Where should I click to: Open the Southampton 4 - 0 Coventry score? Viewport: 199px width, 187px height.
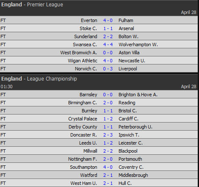point(108,167)
